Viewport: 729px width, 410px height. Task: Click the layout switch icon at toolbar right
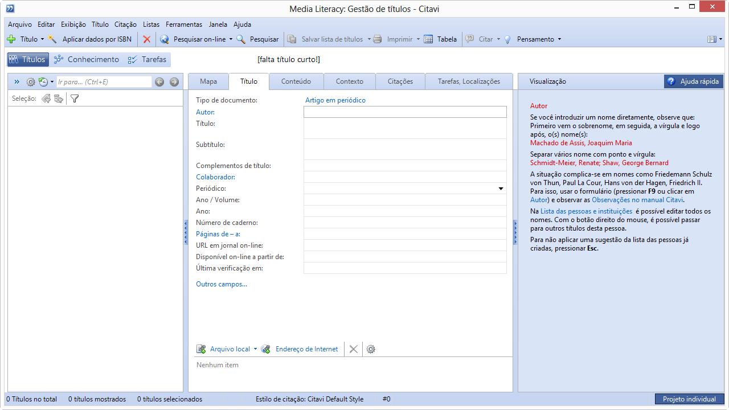point(712,39)
